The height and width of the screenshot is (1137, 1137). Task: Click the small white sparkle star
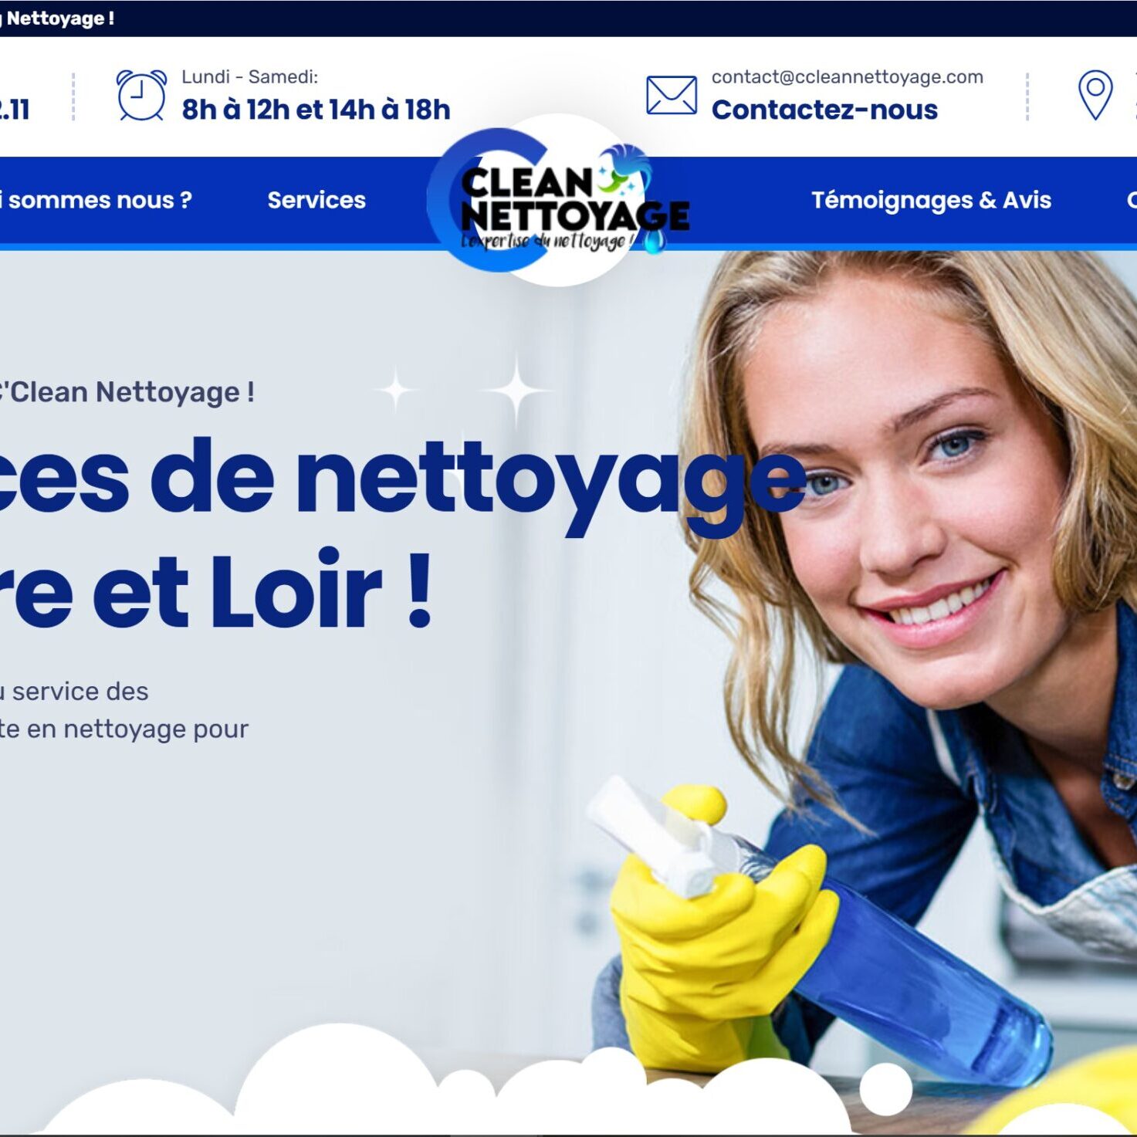396,391
